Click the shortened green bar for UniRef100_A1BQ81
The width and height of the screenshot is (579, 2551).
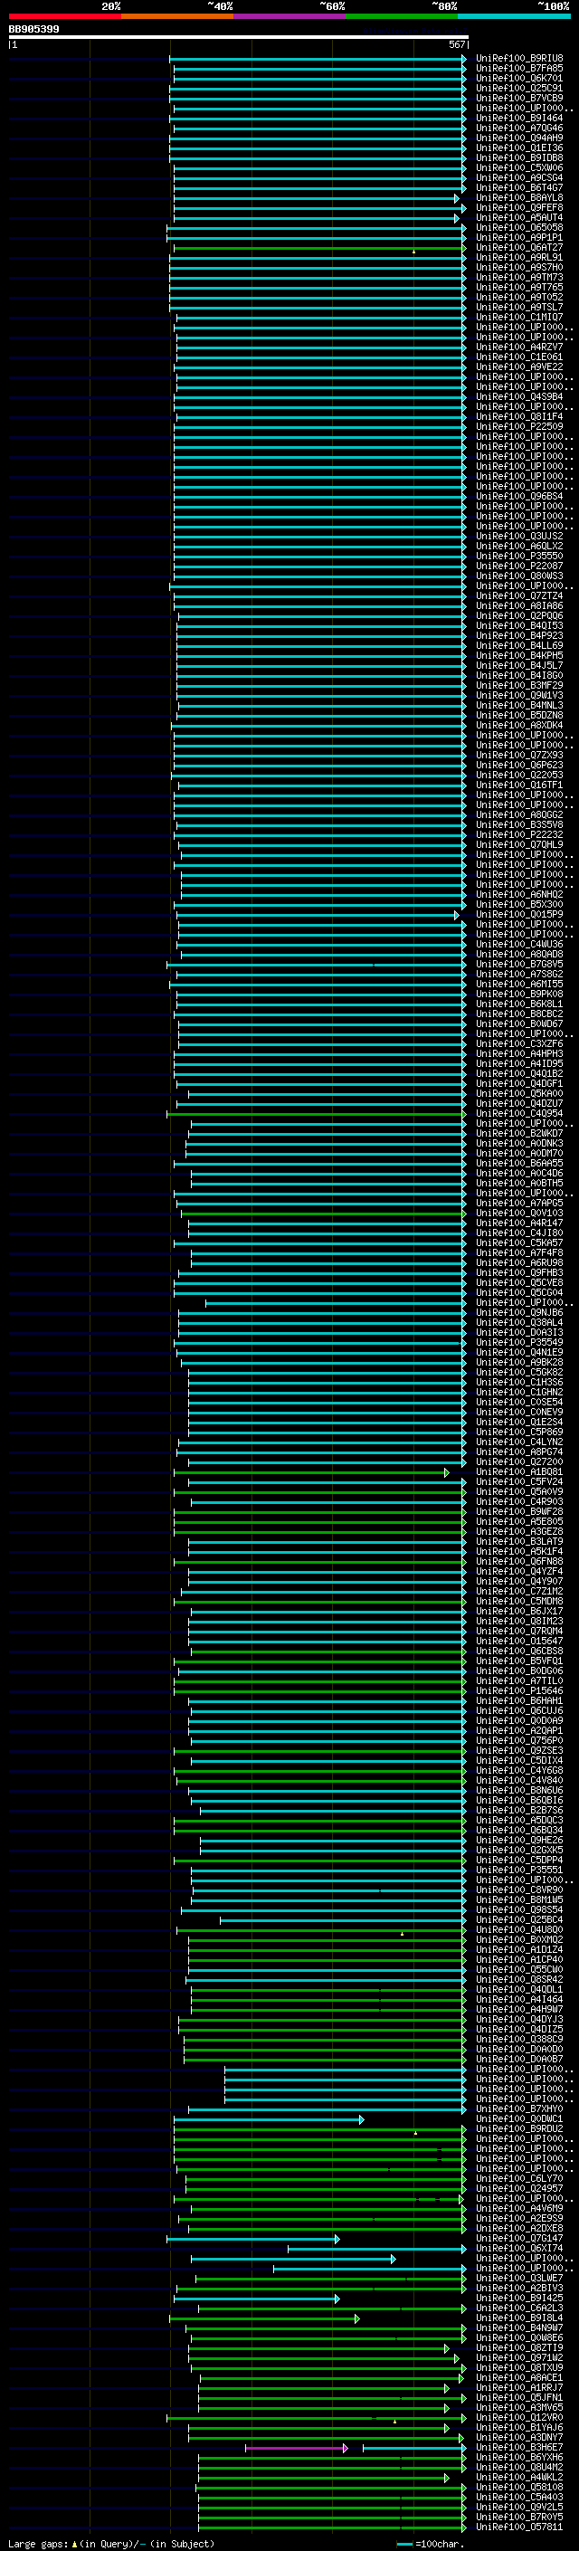pyautogui.click(x=312, y=1472)
